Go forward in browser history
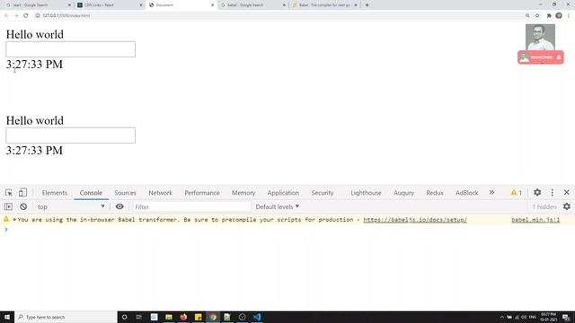The width and height of the screenshot is (575, 323). tap(16, 16)
